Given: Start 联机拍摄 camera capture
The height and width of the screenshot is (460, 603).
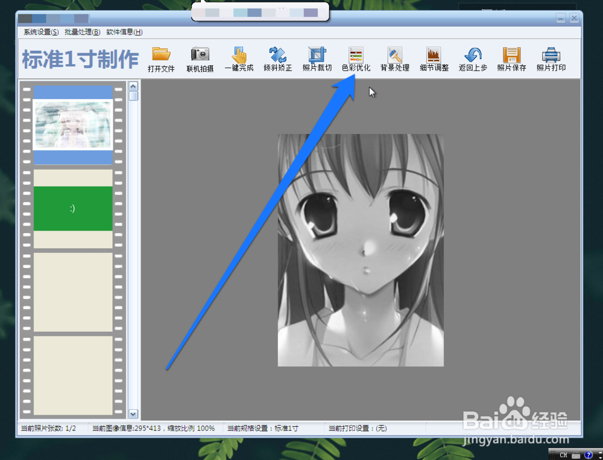Looking at the screenshot, I should click(200, 59).
